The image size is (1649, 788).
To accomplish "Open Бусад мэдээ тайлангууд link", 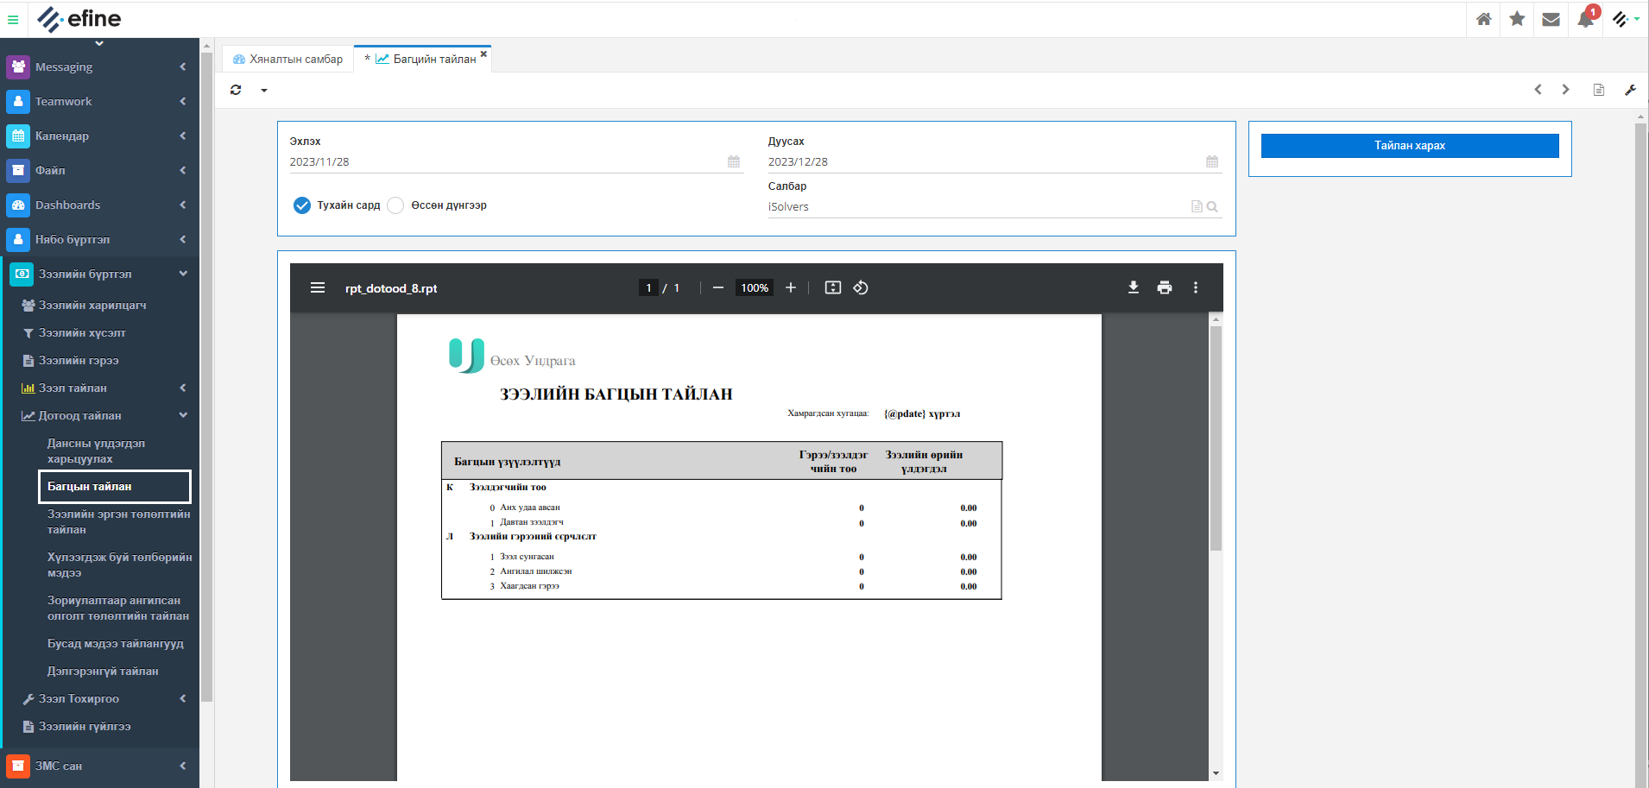I will (x=115, y=643).
